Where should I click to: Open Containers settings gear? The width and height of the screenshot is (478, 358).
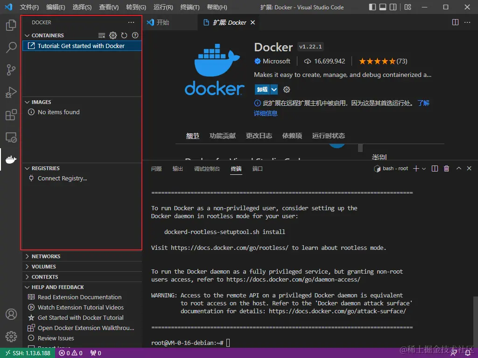(x=113, y=35)
